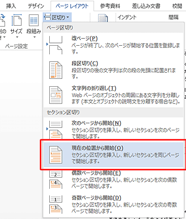Click the 現在の位置から開始 icon
The image size is (186, 219).
coord(56,155)
